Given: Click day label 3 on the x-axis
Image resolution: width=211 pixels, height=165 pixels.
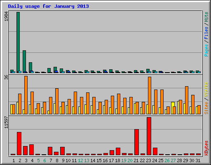Looking at the screenshot, I should coord(26,160).
